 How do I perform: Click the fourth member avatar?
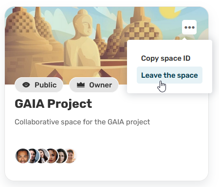53,156
